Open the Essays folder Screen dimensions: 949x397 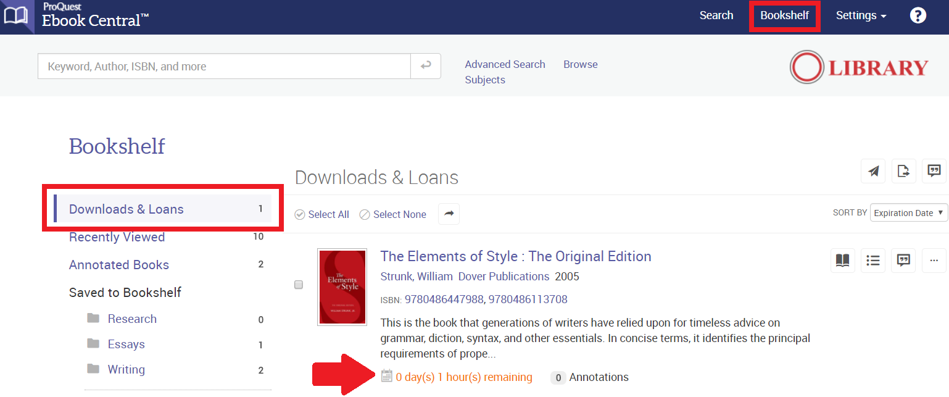pyautogui.click(x=126, y=344)
